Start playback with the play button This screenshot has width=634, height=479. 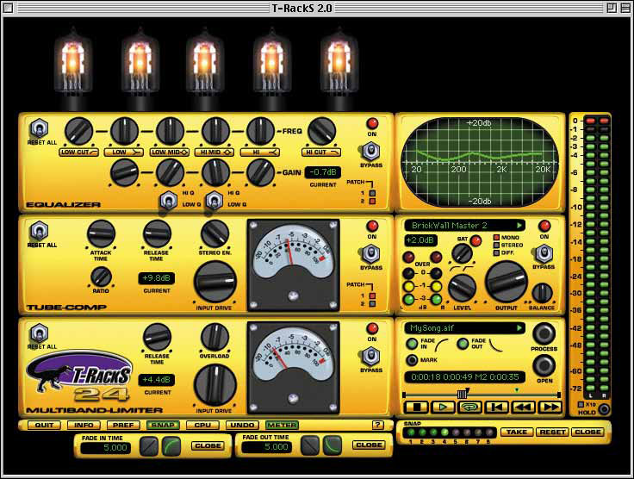coord(443,407)
